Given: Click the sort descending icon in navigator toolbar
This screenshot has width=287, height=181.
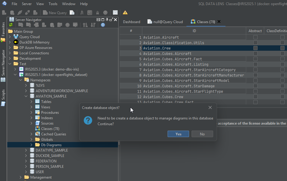Looking at the screenshot, I should point(93,25).
